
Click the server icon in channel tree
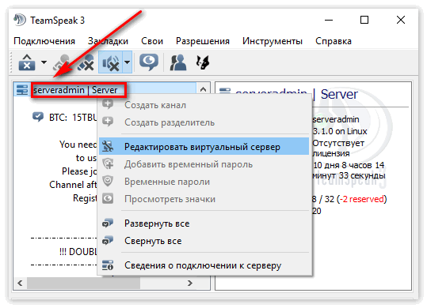(22, 89)
